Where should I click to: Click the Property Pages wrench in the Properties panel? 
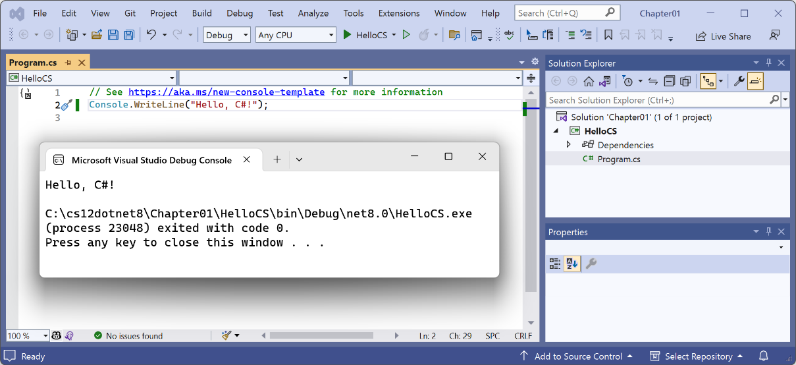click(x=591, y=264)
